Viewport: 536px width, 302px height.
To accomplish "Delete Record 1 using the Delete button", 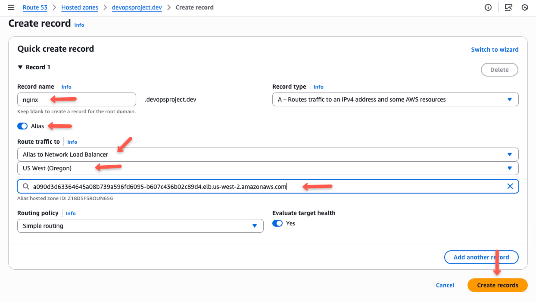I will pos(499,70).
